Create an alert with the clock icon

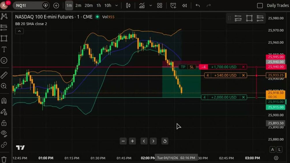pyautogui.click(x=173, y=5)
